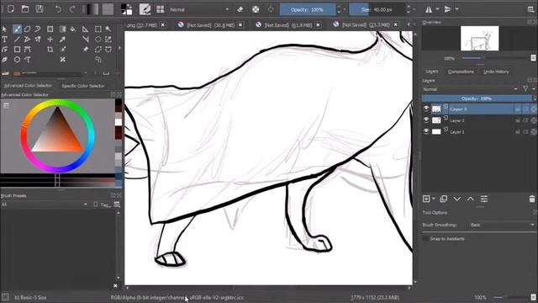Open the brush settings editor
This screenshot has height=303, width=538.
(x=145, y=9)
